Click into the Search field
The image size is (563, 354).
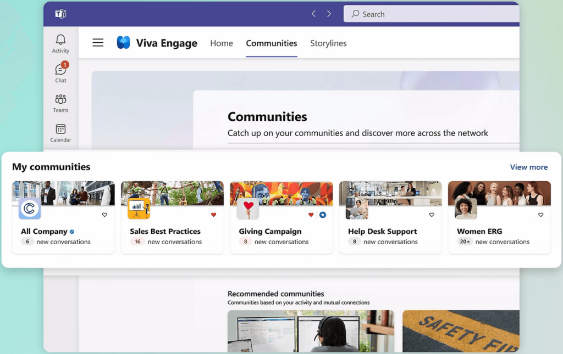[x=431, y=14]
